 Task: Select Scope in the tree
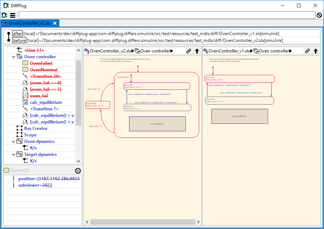click(x=30, y=135)
